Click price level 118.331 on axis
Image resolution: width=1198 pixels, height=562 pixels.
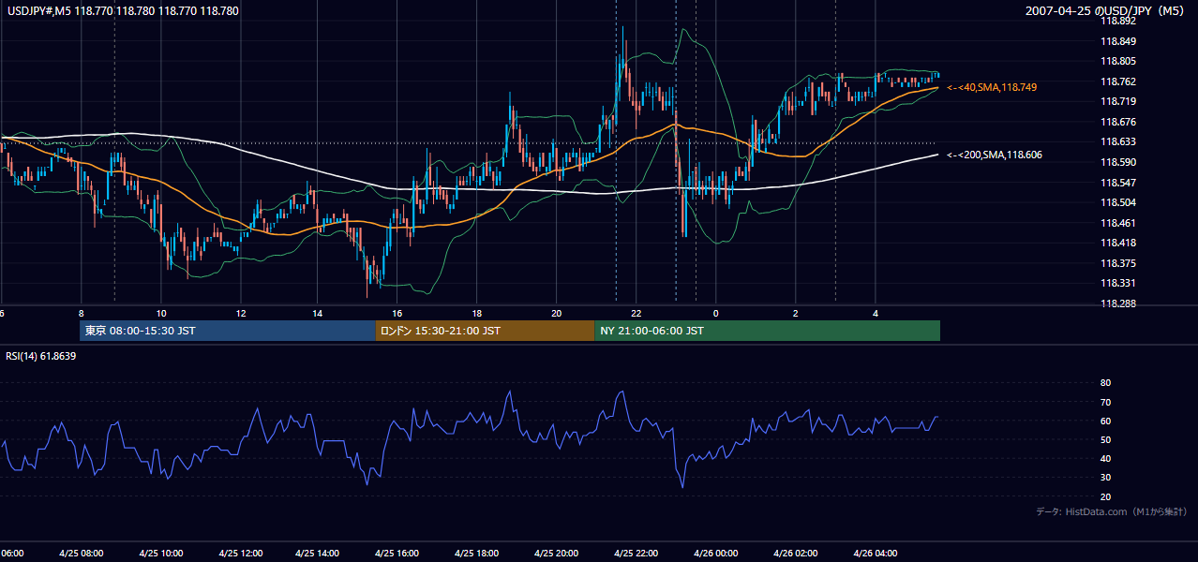point(1117,283)
